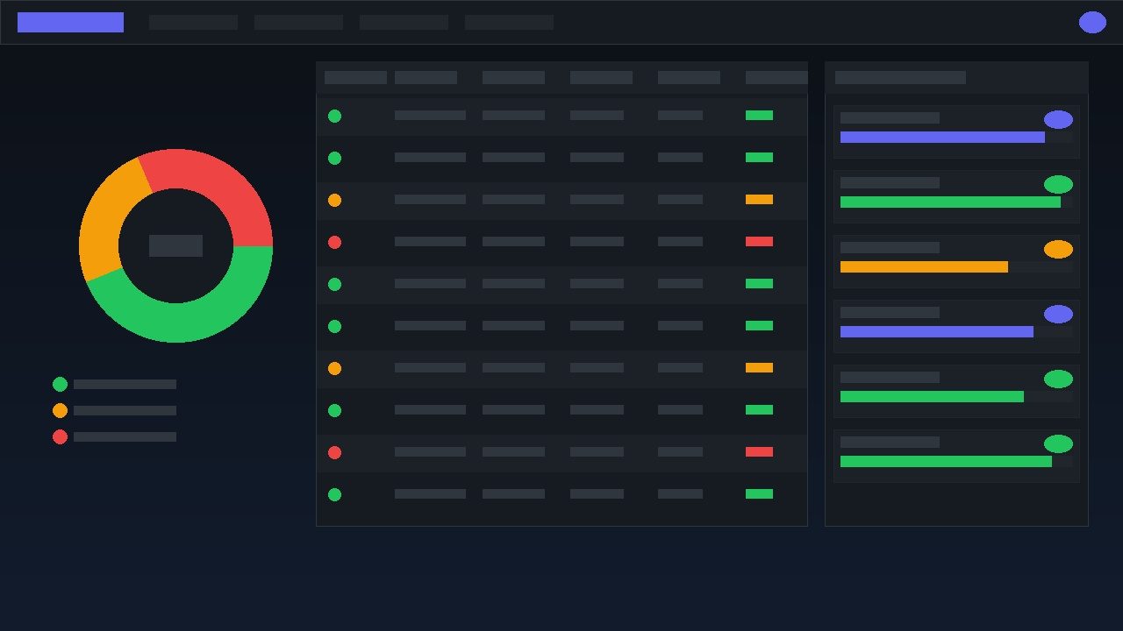Click the green status dot in eighth table row
This screenshot has height=631, width=1123.
coord(334,410)
